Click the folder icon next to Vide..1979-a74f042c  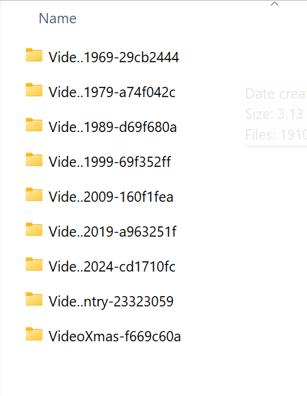click(x=34, y=90)
